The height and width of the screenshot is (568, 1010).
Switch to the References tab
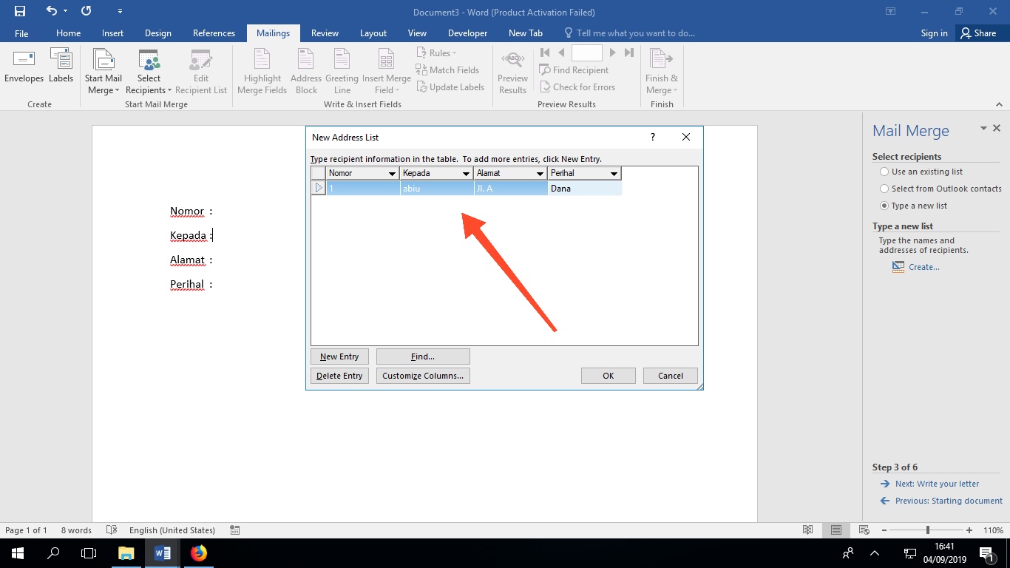click(214, 33)
